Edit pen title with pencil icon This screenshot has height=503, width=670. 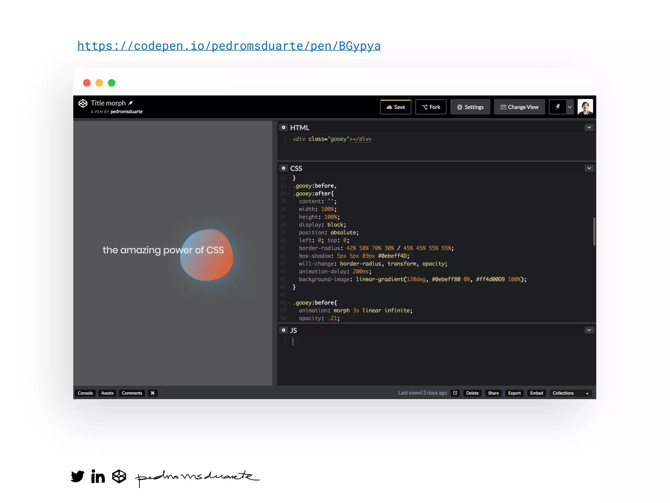(x=131, y=103)
